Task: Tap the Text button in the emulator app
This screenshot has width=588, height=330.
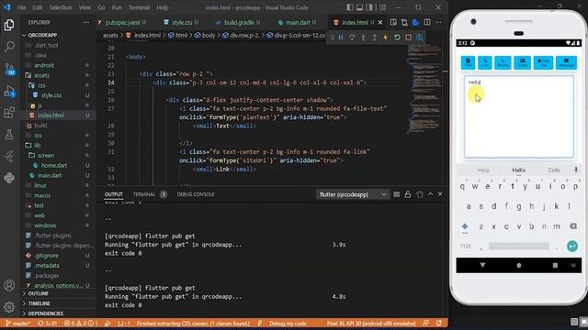Action: click(x=468, y=62)
